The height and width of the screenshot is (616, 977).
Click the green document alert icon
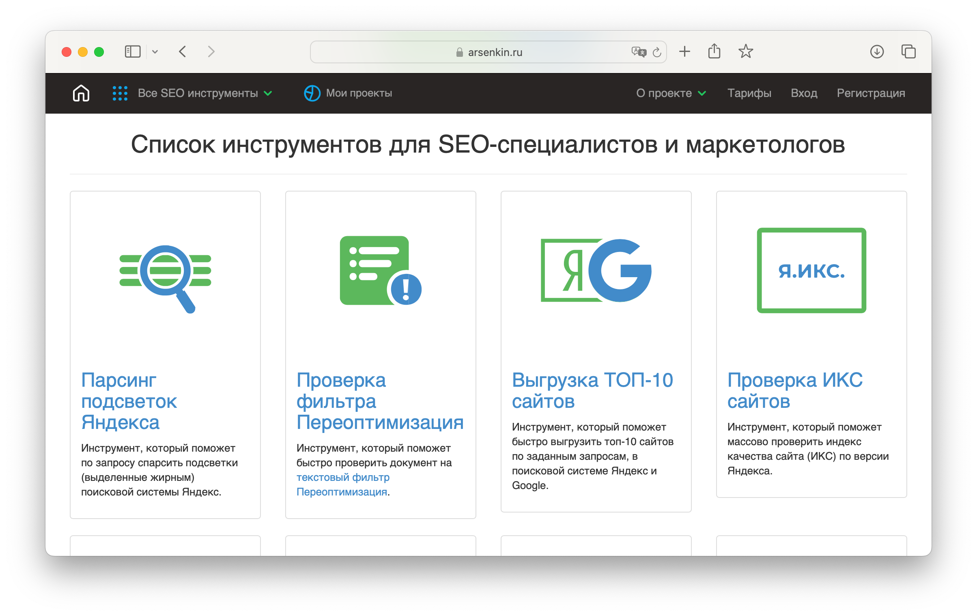380,270
